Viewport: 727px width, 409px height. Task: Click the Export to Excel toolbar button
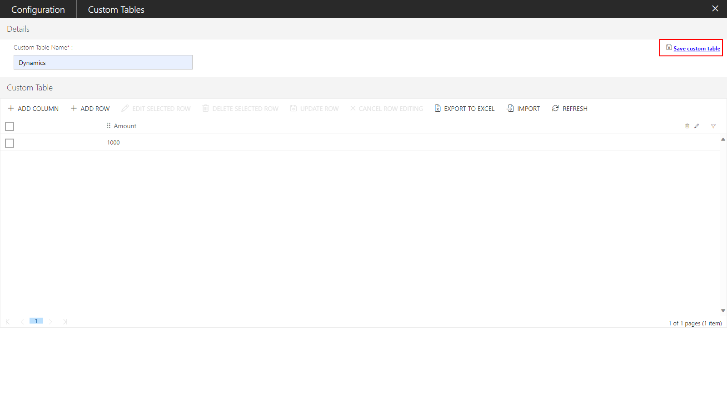pyautogui.click(x=464, y=109)
